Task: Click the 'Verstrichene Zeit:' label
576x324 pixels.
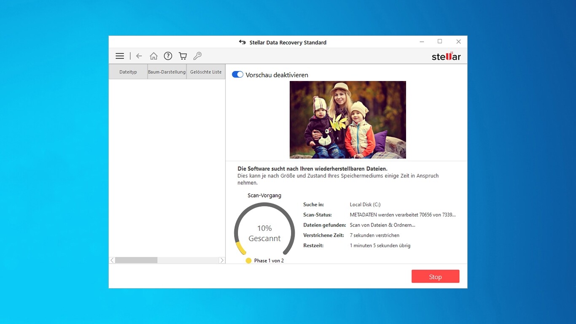Action: tap(324, 235)
